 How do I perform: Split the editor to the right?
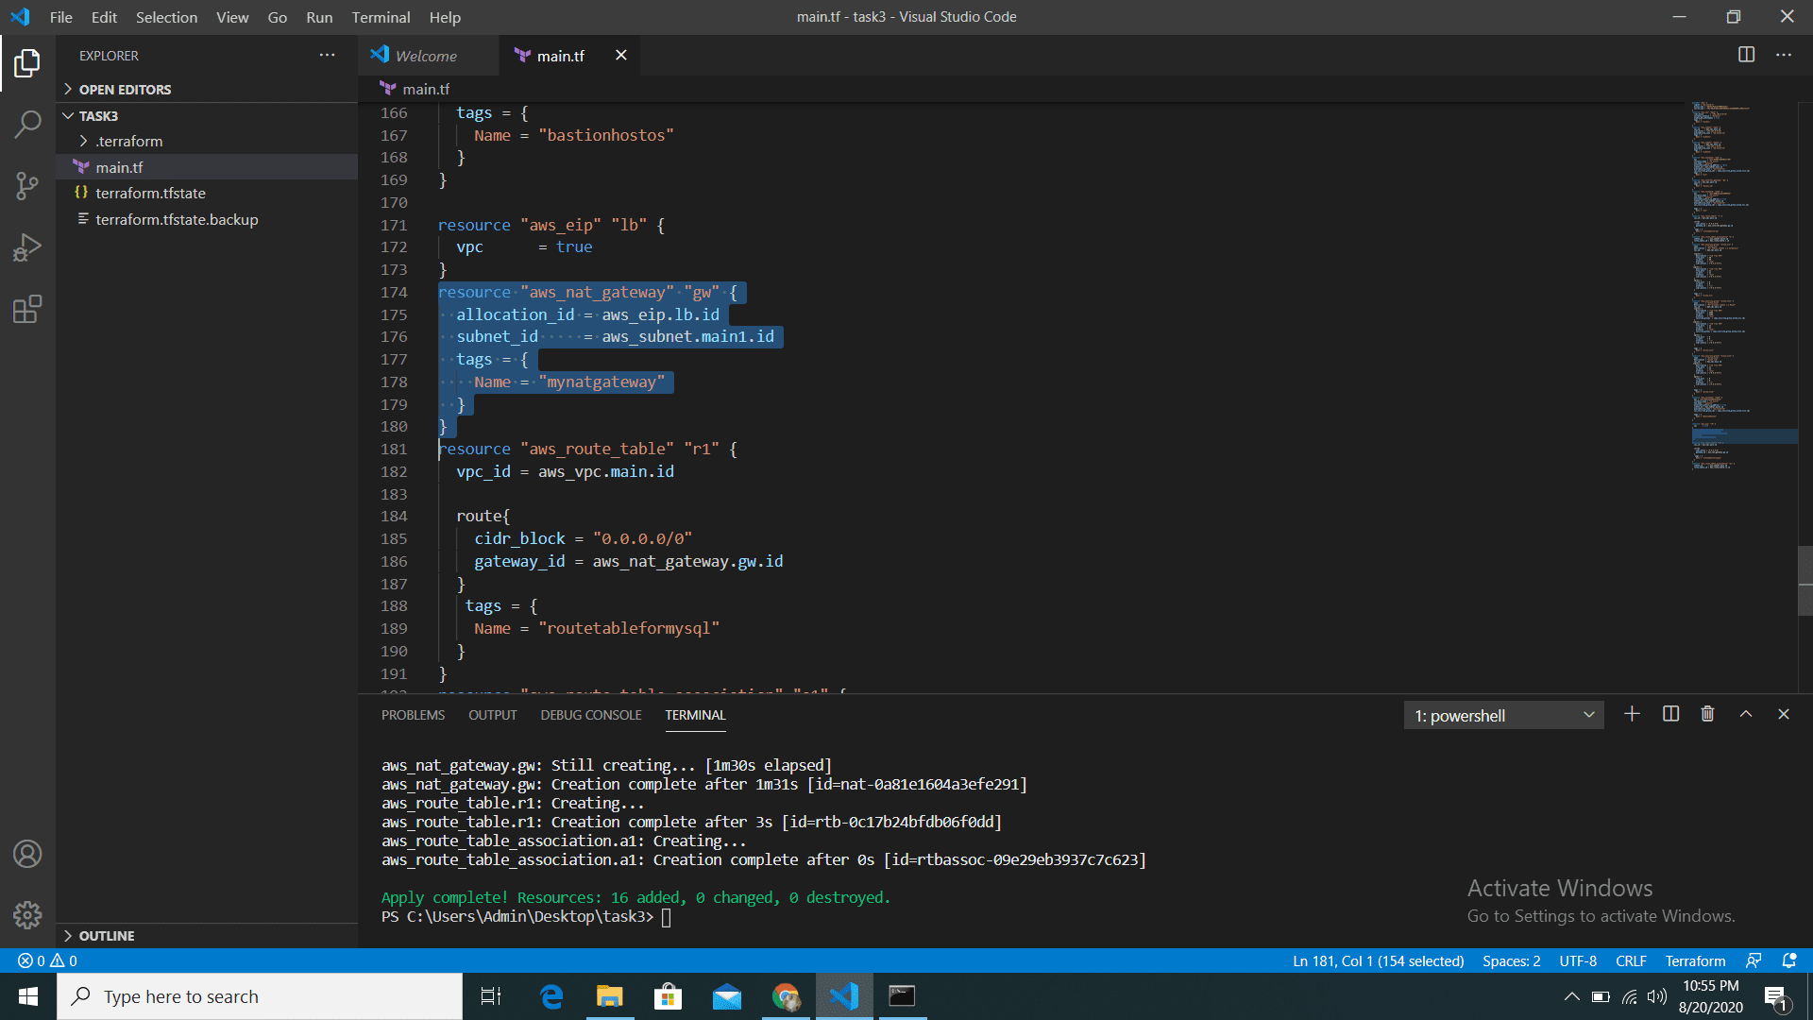[1746, 55]
